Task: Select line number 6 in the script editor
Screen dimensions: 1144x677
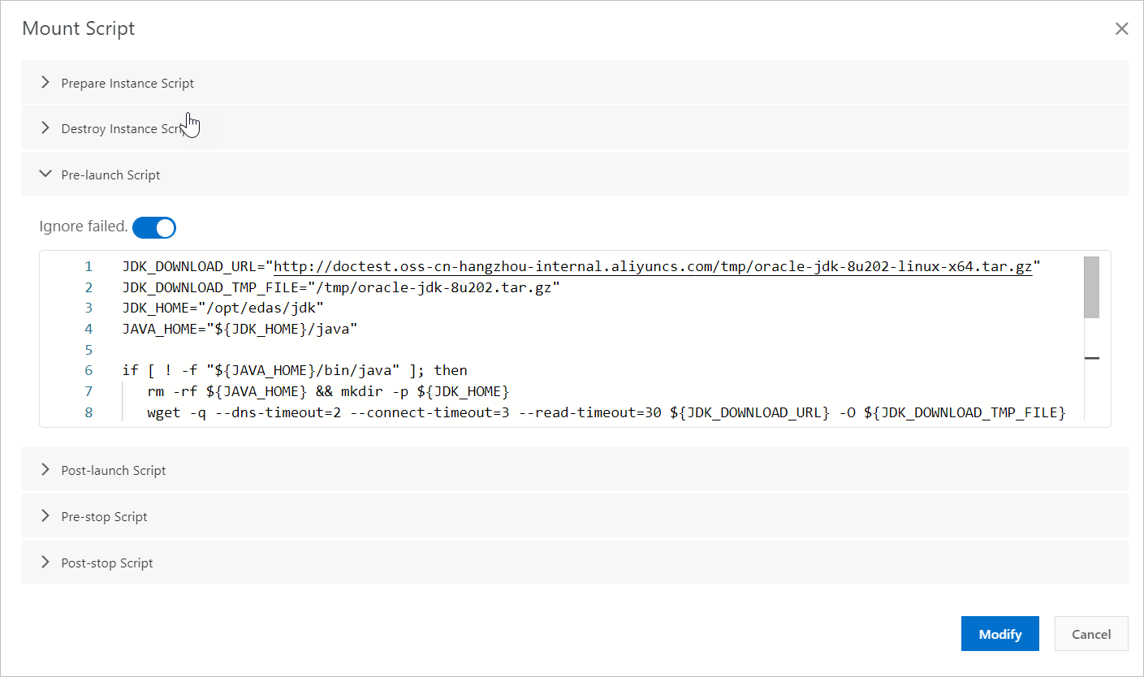Action: pyautogui.click(x=88, y=370)
